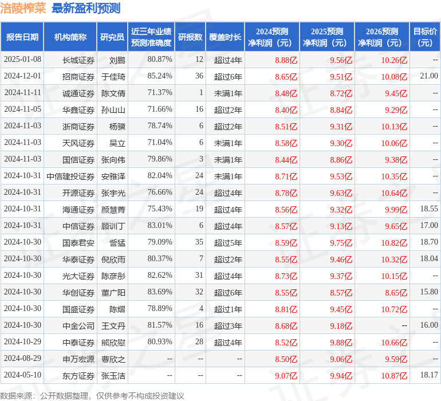Click the 9.94亿 2025 profit value
This screenshot has height=401, width=441.
point(341,376)
